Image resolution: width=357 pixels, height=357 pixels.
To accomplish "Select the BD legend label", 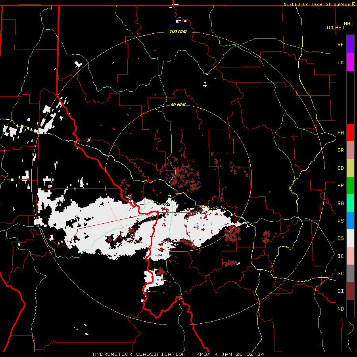I will (341, 168).
